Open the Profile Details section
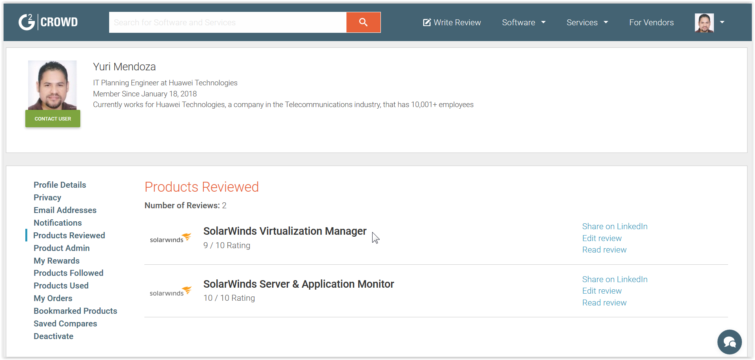Viewport: 755px width, 360px height. tap(60, 185)
